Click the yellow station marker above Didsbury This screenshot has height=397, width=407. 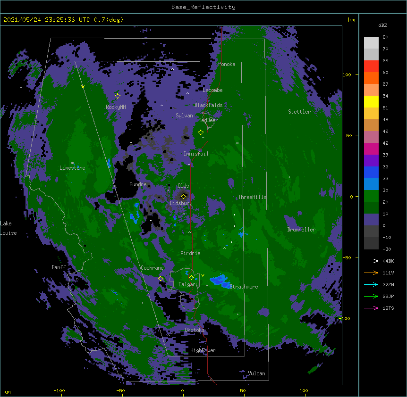point(183,196)
